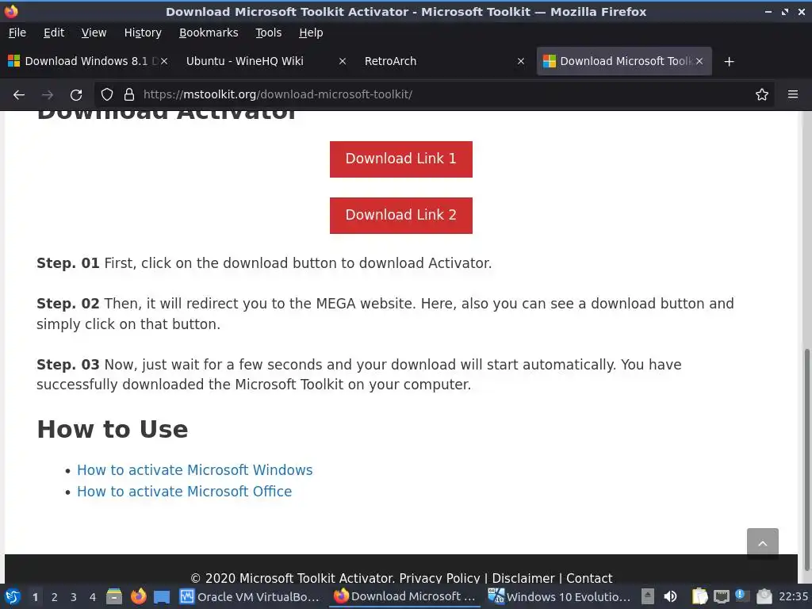
Task: Click the Step. 01 instruction text
Action: [x=264, y=263]
